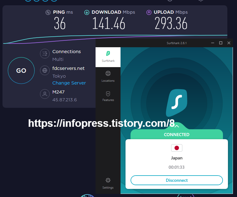Click the Tokyo server location
The image size is (237, 197).
pos(59,76)
